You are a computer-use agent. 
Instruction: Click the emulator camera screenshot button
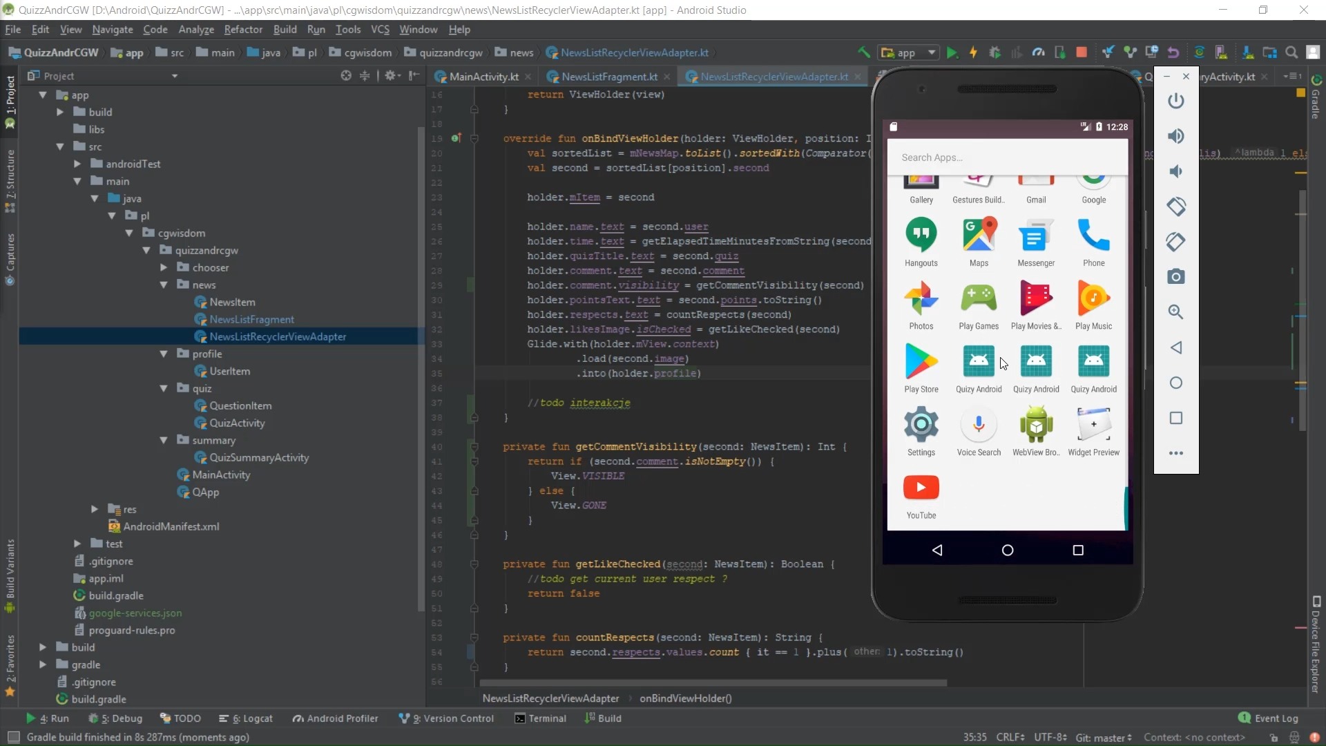pos(1175,277)
